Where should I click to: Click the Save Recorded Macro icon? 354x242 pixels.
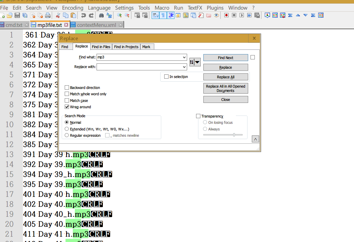pyautogui.click(x=257, y=15)
